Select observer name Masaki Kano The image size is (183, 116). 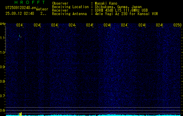(106, 3)
